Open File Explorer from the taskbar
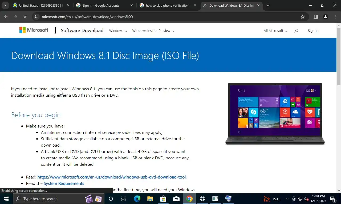The width and height of the screenshot is (341, 204). coord(150,199)
